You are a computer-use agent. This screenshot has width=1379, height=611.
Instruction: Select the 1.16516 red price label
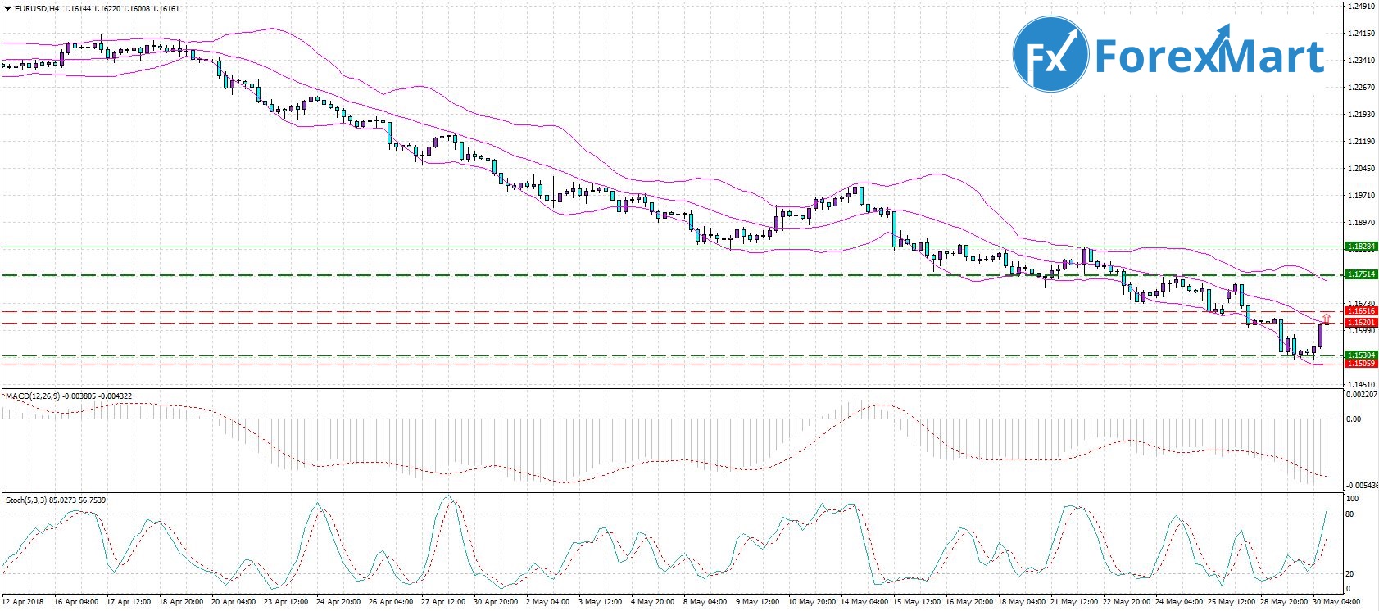point(1361,311)
